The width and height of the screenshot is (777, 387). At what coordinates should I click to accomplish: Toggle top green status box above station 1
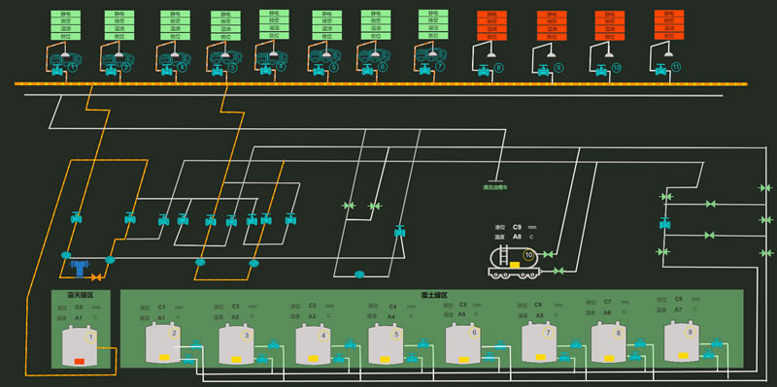click(65, 15)
